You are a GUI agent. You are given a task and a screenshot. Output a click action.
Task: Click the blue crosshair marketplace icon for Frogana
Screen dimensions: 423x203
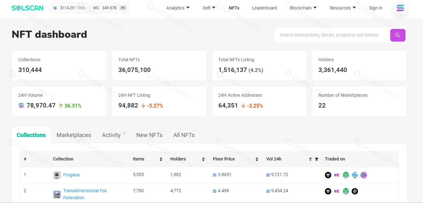coord(355,175)
